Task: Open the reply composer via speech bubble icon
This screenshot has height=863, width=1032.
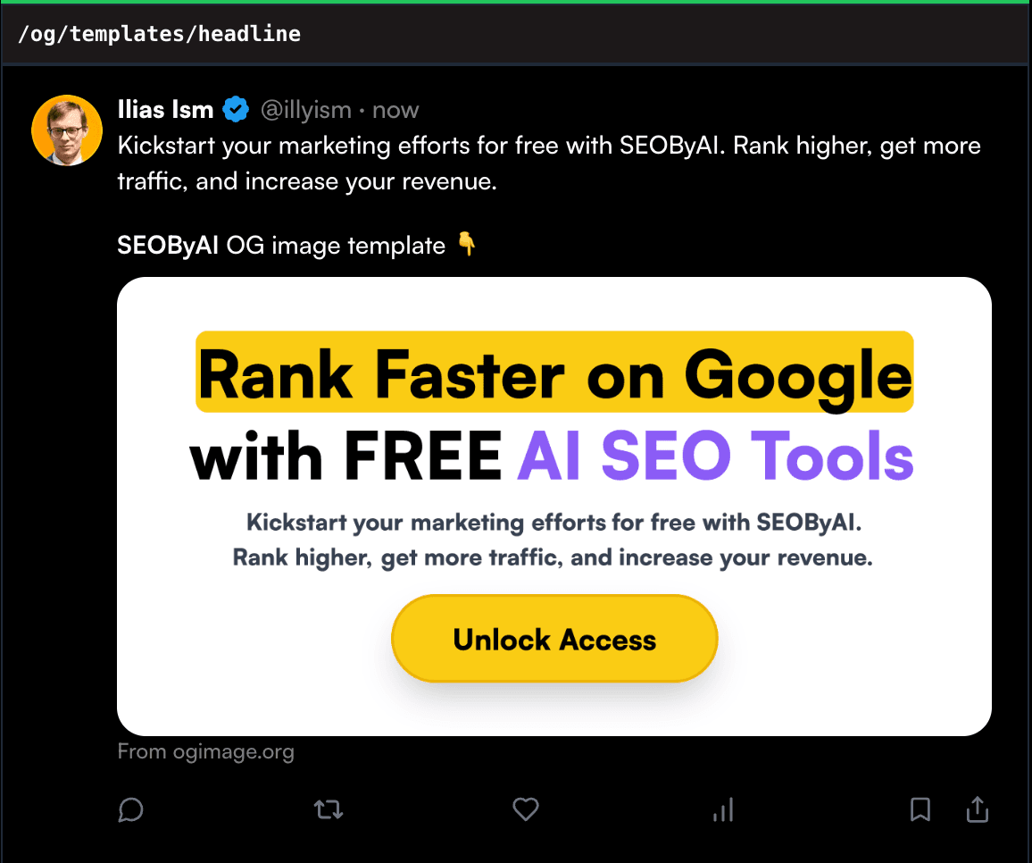Action: 131,810
